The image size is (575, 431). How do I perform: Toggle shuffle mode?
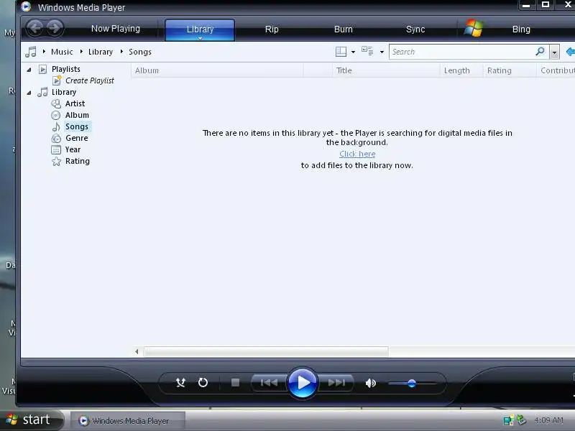pyautogui.click(x=180, y=383)
